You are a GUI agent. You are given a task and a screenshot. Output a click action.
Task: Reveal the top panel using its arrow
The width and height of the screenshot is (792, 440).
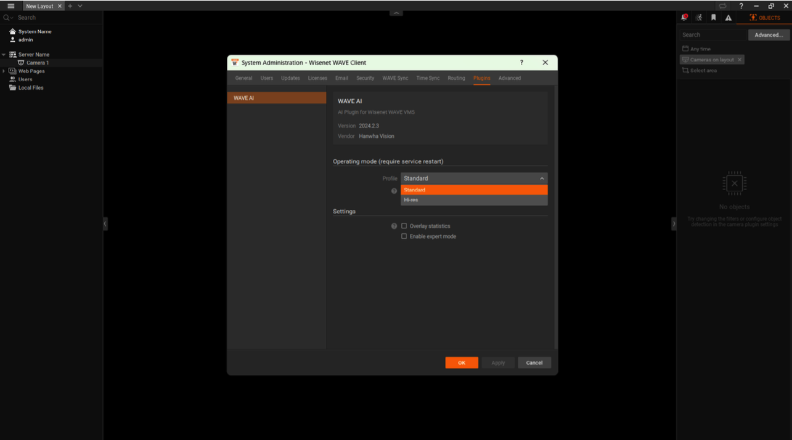pyautogui.click(x=396, y=13)
